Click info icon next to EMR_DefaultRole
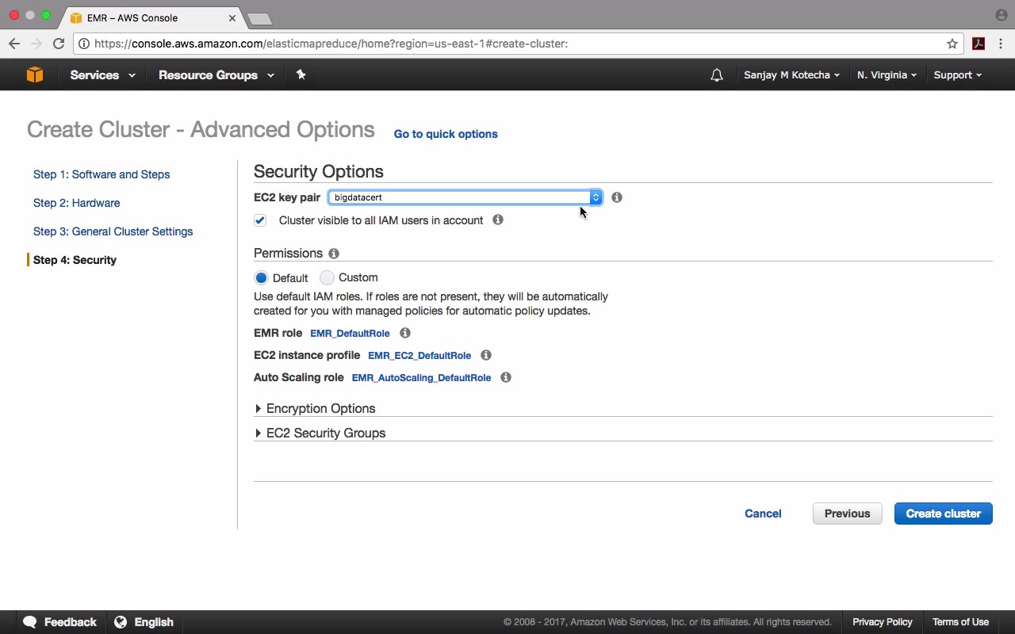This screenshot has width=1015, height=634. (x=405, y=334)
